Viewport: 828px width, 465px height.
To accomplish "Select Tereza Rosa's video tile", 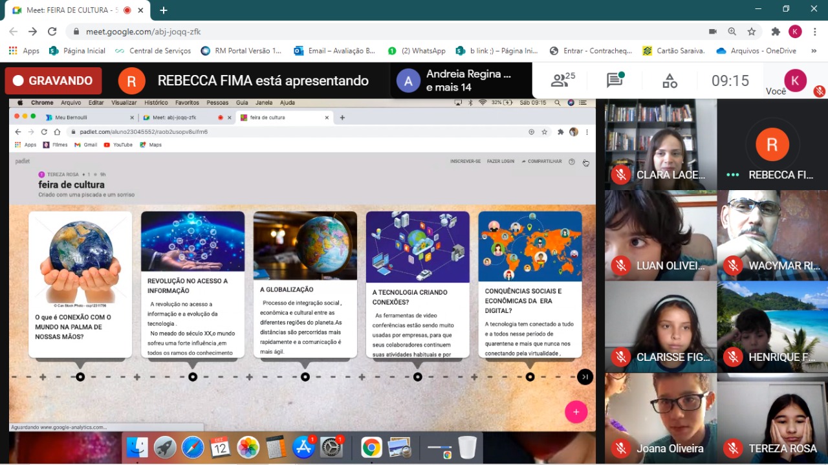I will tap(772, 418).
